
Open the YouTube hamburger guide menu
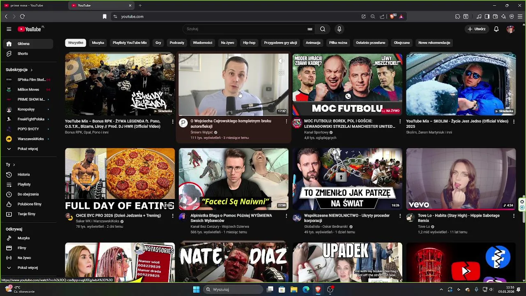(9, 29)
